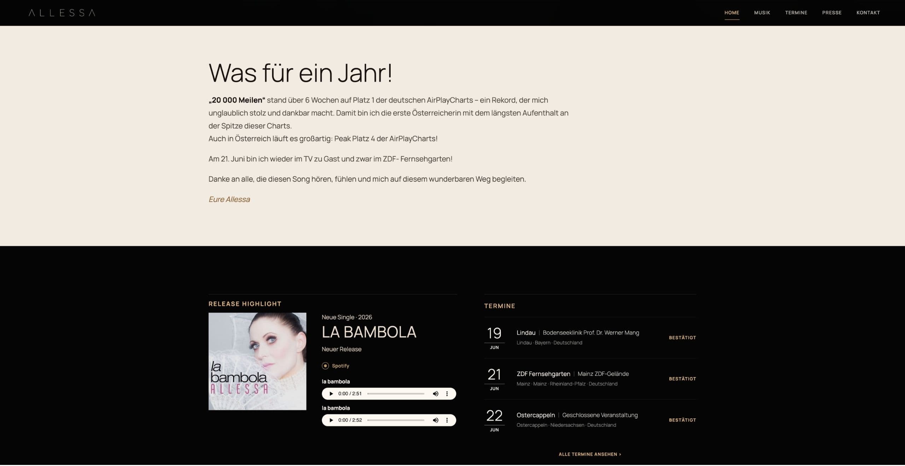Click BESTÄTIGT status for the Ostercappeln event
This screenshot has width=905, height=466.
pyautogui.click(x=682, y=420)
